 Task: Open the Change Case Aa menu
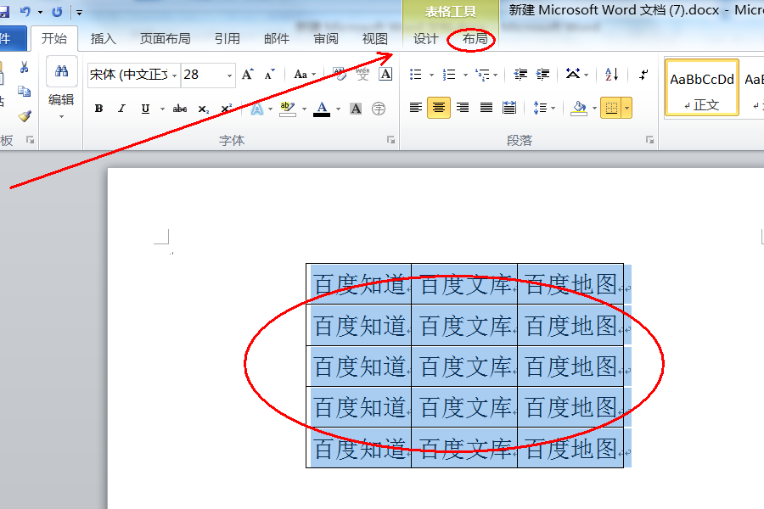305,75
